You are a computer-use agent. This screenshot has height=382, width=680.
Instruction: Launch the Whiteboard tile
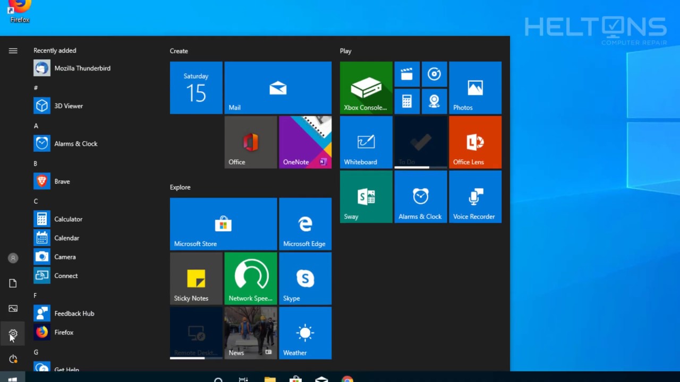[x=366, y=142]
